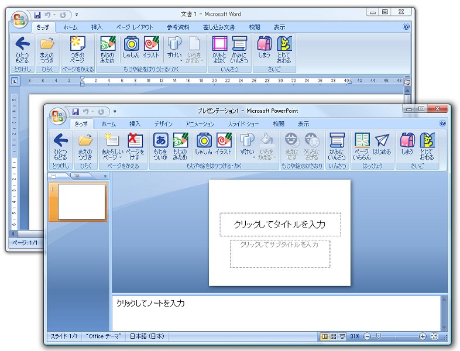
Task: Open Word undo history dropdown arrow
Action: [x=54, y=15]
